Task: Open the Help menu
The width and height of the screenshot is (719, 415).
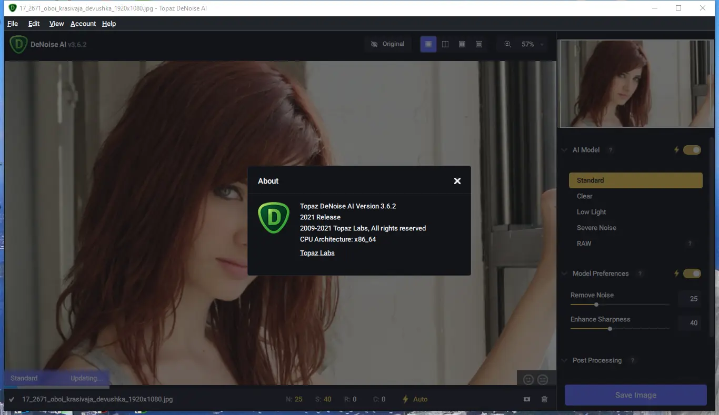Action: click(109, 24)
